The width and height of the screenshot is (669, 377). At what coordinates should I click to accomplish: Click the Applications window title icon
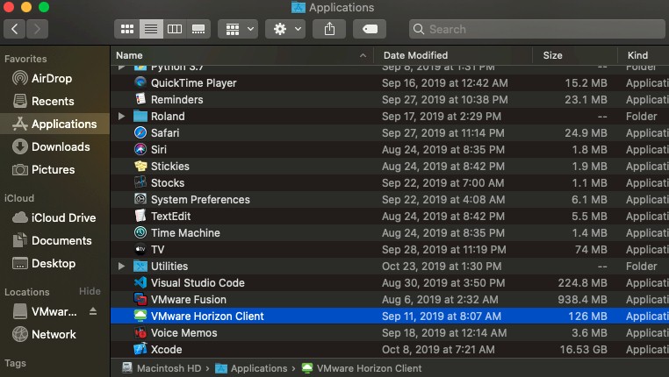299,7
